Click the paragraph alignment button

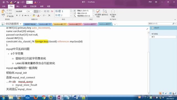click(x=44, y=16)
